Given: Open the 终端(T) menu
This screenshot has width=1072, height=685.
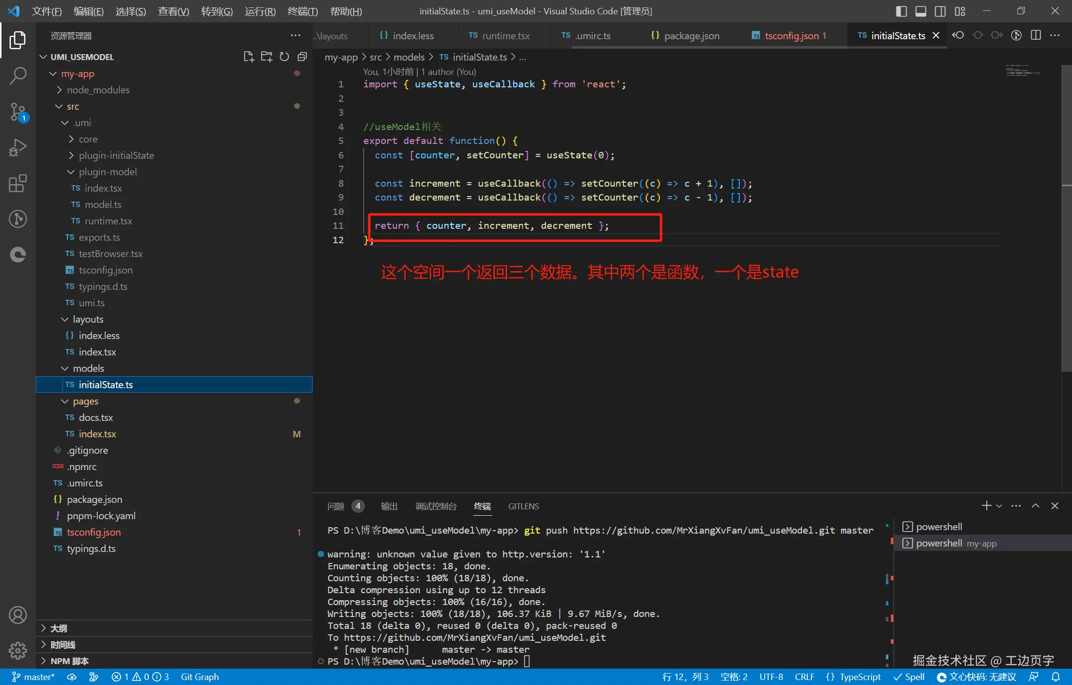Looking at the screenshot, I should (x=302, y=11).
